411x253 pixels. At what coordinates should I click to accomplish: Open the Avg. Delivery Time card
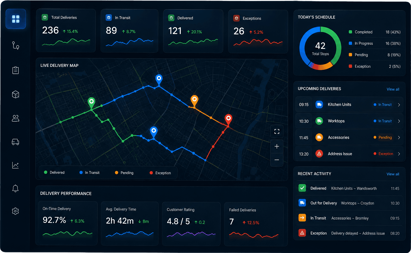pos(130,224)
